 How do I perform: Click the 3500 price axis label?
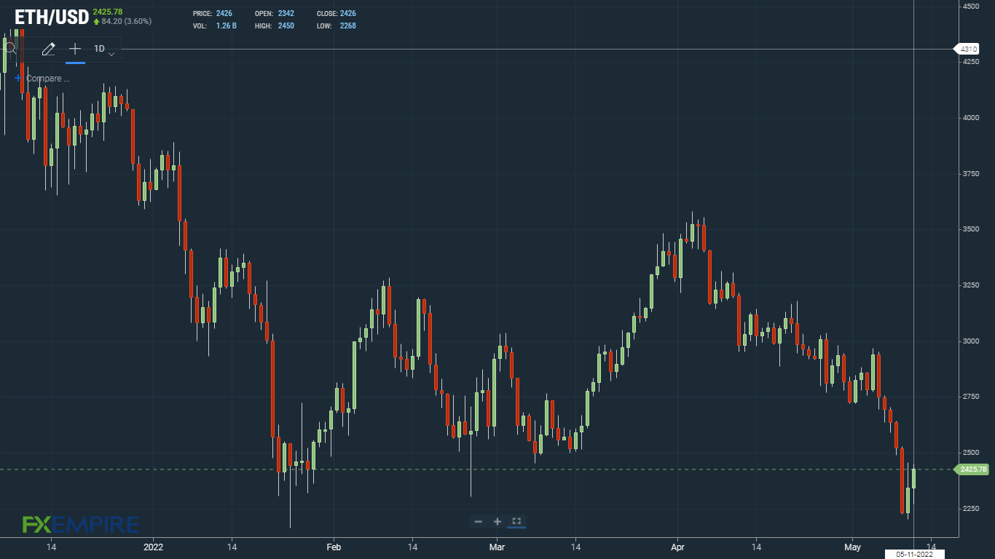point(972,229)
